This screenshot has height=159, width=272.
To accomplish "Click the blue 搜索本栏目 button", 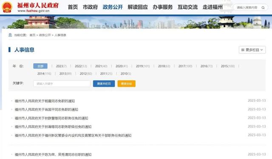I will (x=104, y=84).
